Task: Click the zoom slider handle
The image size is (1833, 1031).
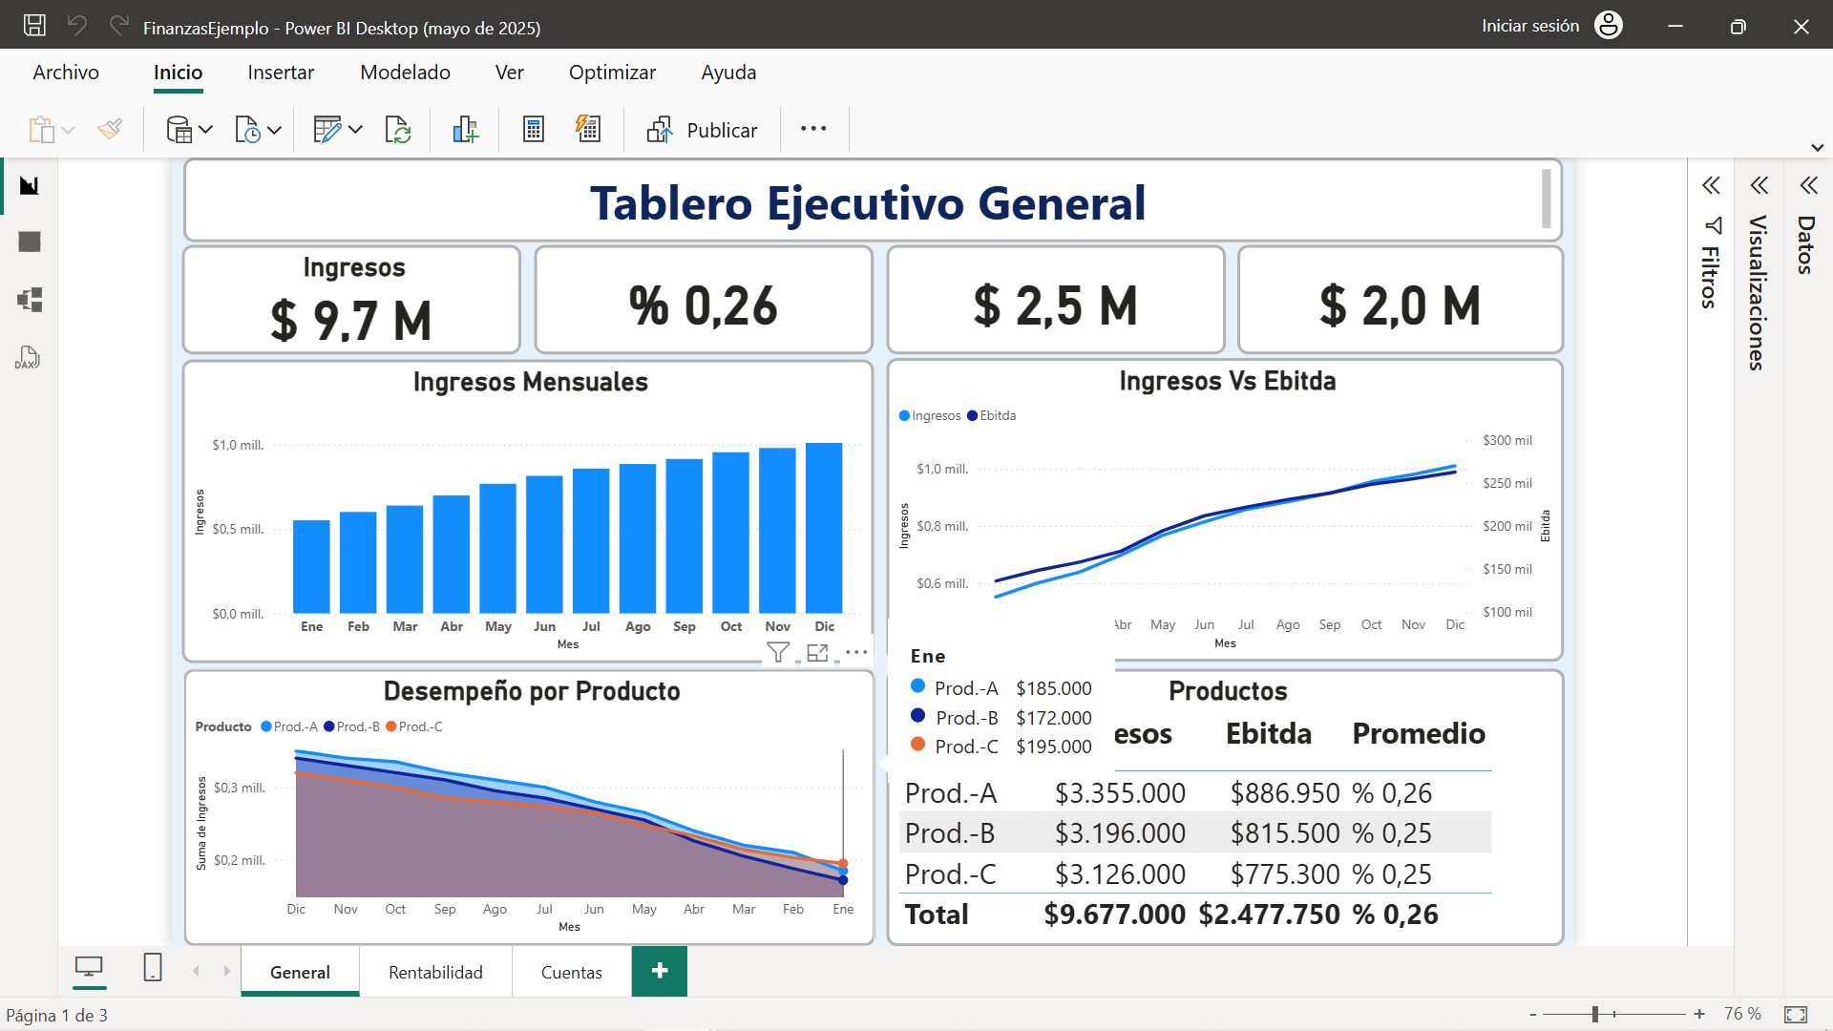Action: pyautogui.click(x=1595, y=1014)
